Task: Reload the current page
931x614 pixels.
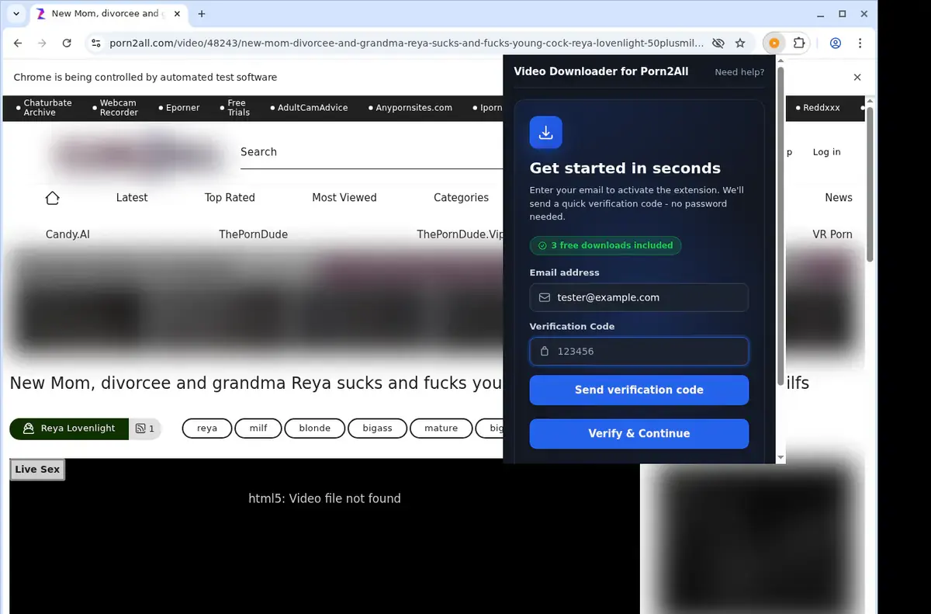Action: click(x=67, y=43)
